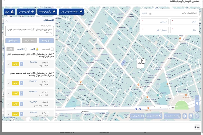Image resolution: width=203 pixels, height=135 pixels.
Task: Click the ابتدا فیلترها را پر کنید search field
Action: (169, 13)
